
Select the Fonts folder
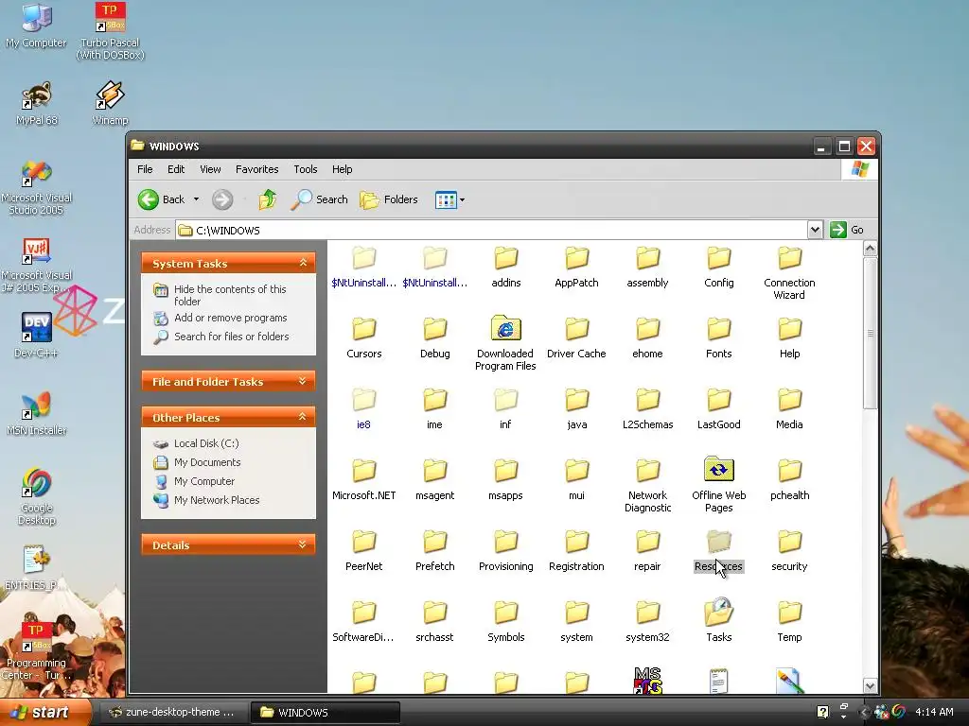tap(719, 337)
